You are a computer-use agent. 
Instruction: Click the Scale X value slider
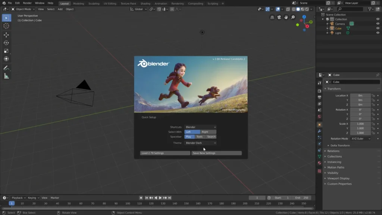360,123
